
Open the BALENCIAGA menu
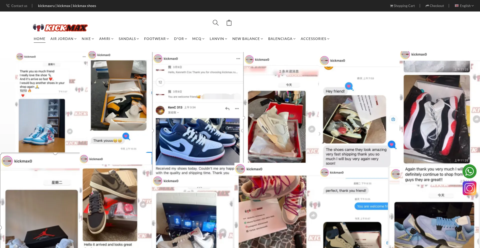pos(282,39)
